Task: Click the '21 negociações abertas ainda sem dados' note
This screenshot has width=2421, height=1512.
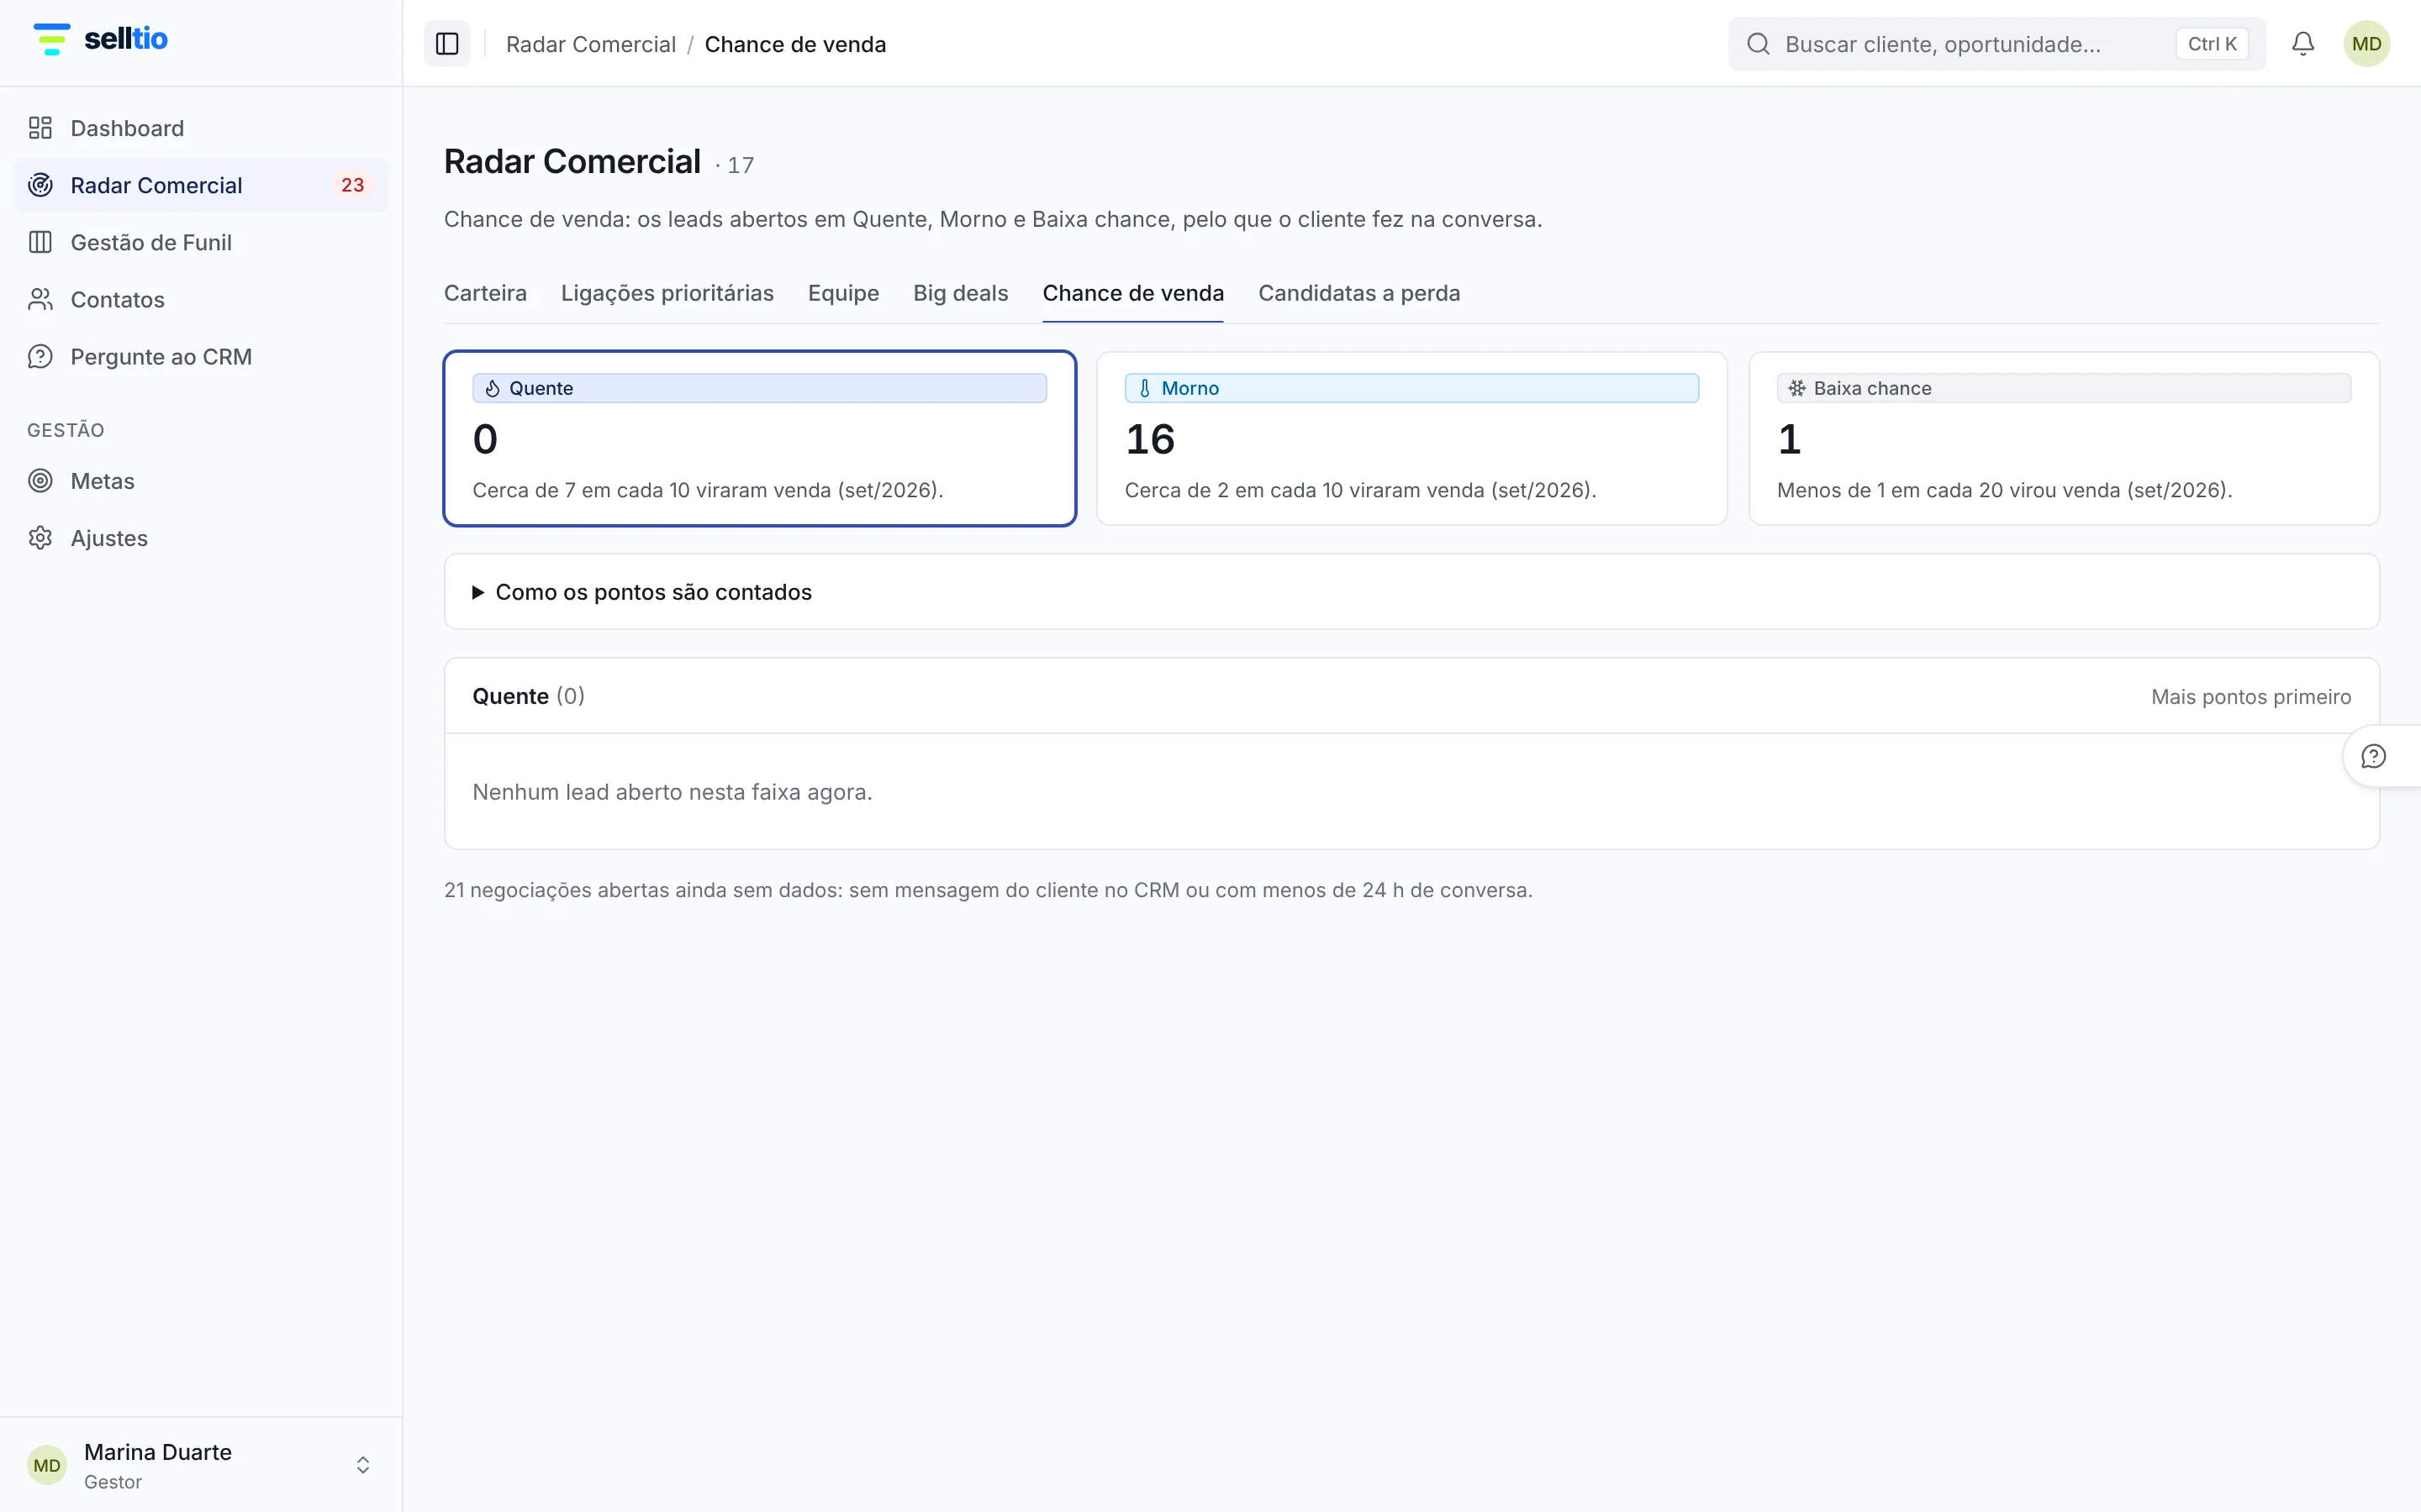Action: (989, 890)
